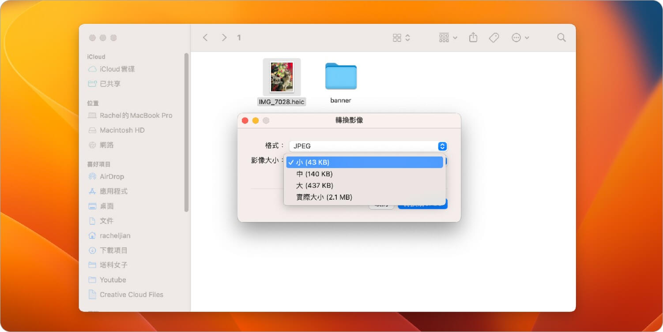Screen dimensions: 663x332
Task: Click the IMG_7028.heic file name
Action: 282,102
